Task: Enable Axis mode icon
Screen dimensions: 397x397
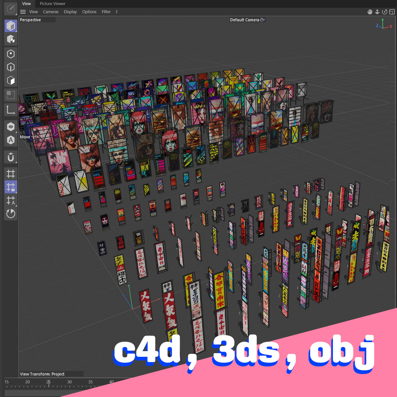Action: 11,110
